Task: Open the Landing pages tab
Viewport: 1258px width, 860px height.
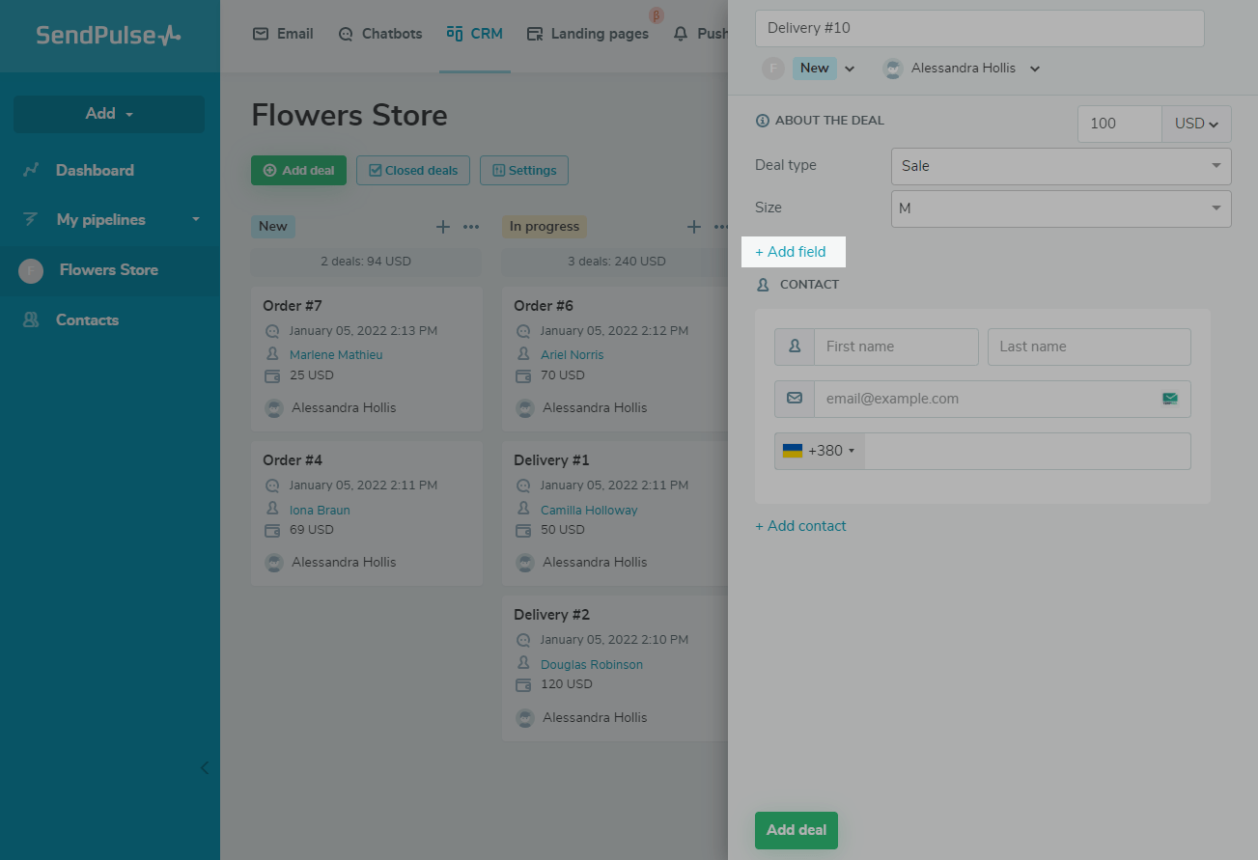Action: (588, 34)
